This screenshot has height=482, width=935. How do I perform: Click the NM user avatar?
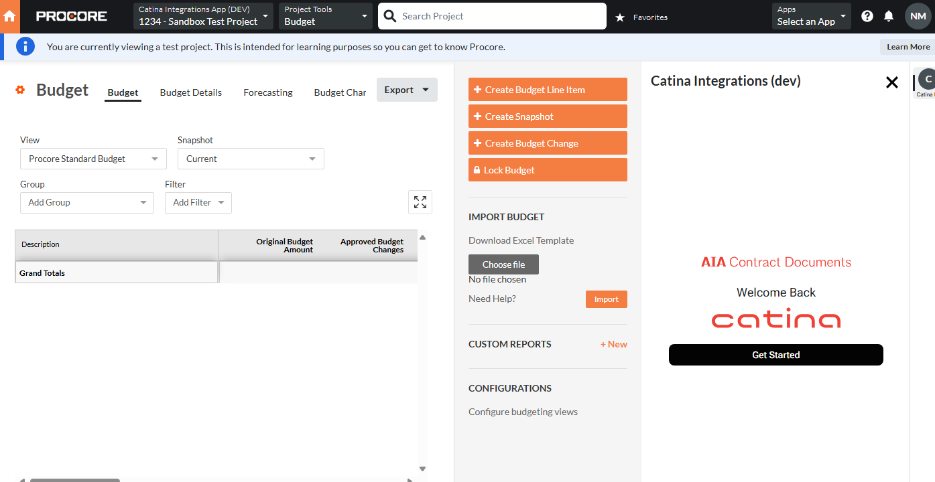point(918,16)
